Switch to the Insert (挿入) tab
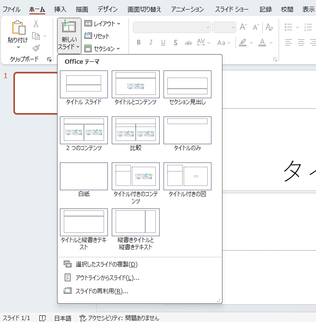Screen dimensions: 316x322 pyautogui.click(x=60, y=9)
